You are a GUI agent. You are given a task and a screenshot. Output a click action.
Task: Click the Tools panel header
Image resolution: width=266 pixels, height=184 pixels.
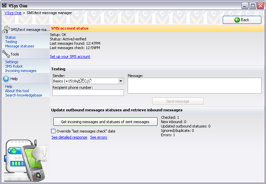coord(26,54)
